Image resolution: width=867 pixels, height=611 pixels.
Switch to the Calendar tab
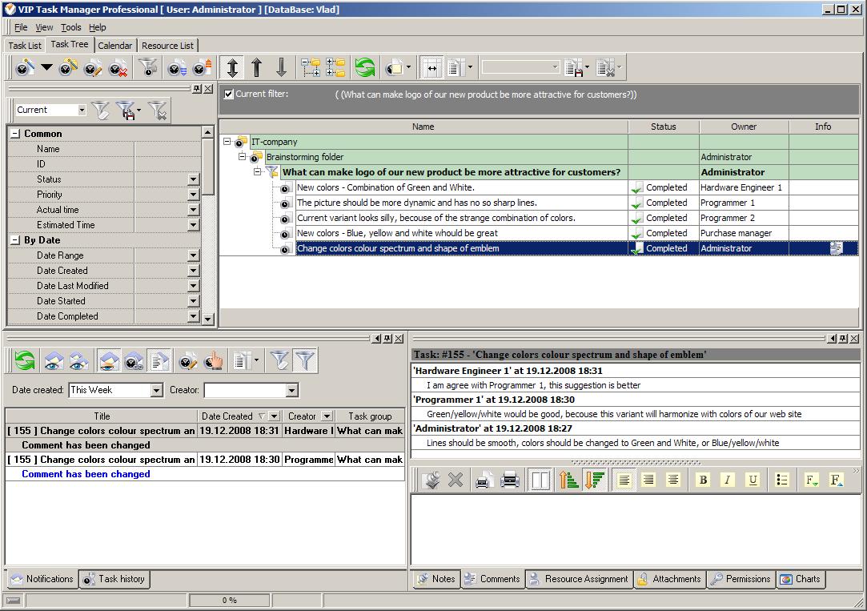click(114, 46)
